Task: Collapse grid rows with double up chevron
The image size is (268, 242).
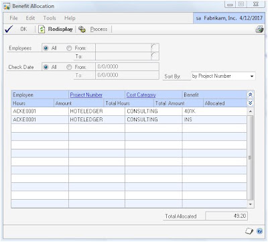Action: [x=251, y=95]
